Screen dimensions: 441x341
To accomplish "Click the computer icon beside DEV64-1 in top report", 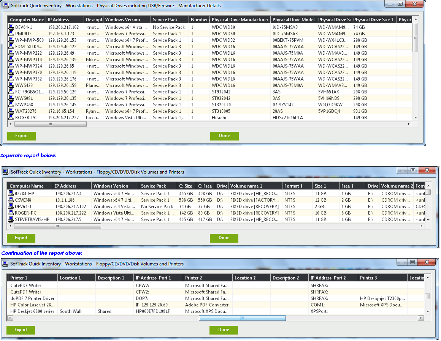I will coord(12,27).
